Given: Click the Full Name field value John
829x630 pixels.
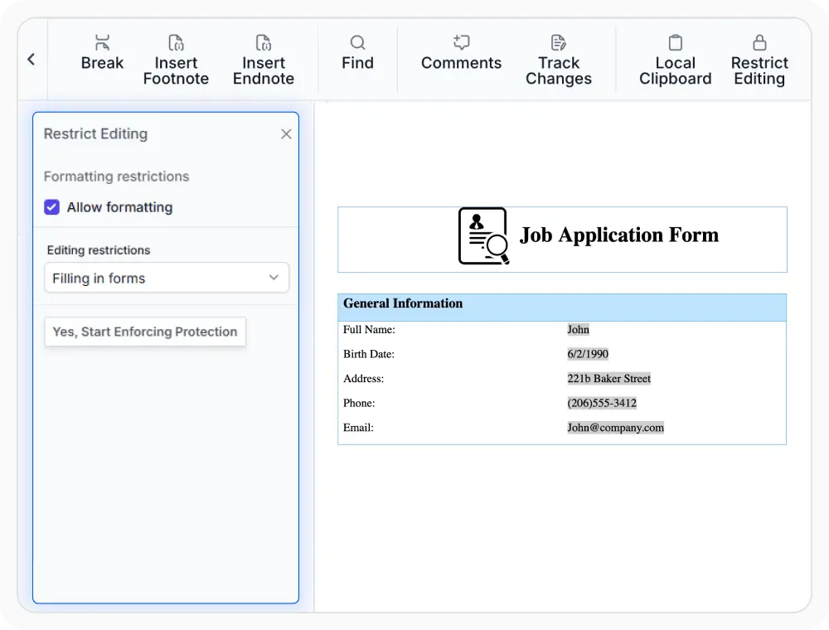Looking at the screenshot, I should click(578, 329).
